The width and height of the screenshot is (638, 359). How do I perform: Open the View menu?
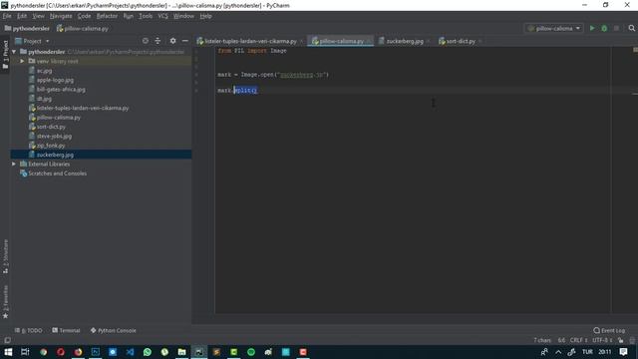(x=38, y=16)
